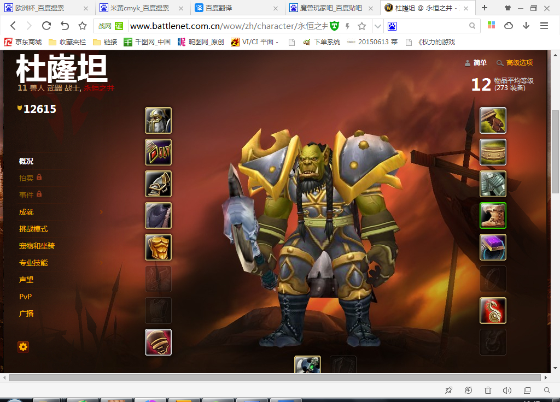Click the 12615 achievement points link
The width and height of the screenshot is (560, 402).
(x=37, y=109)
